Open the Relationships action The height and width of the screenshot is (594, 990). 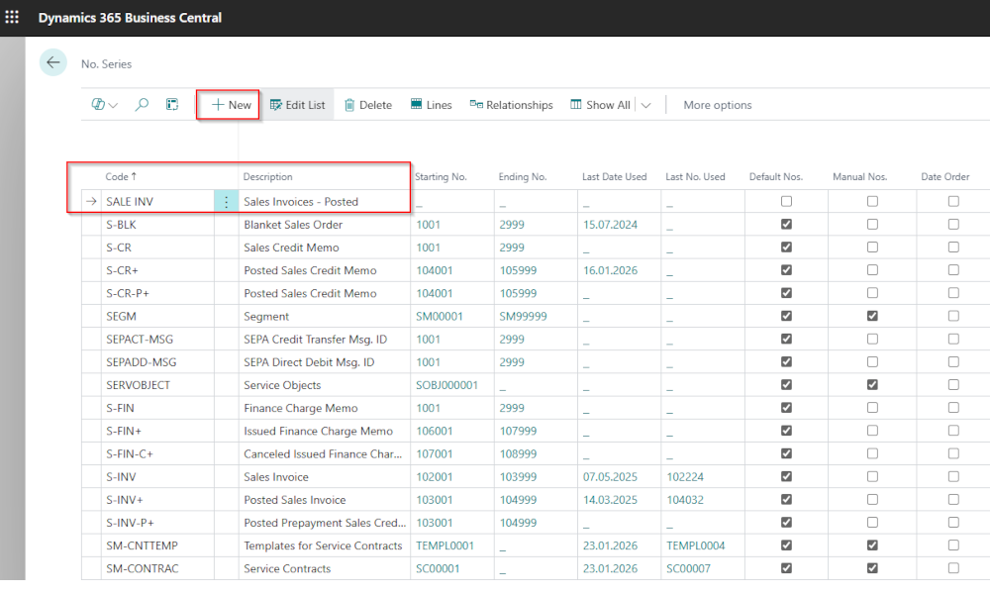(512, 105)
